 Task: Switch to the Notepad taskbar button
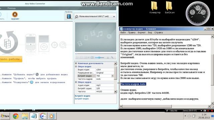[x=34, y=116]
